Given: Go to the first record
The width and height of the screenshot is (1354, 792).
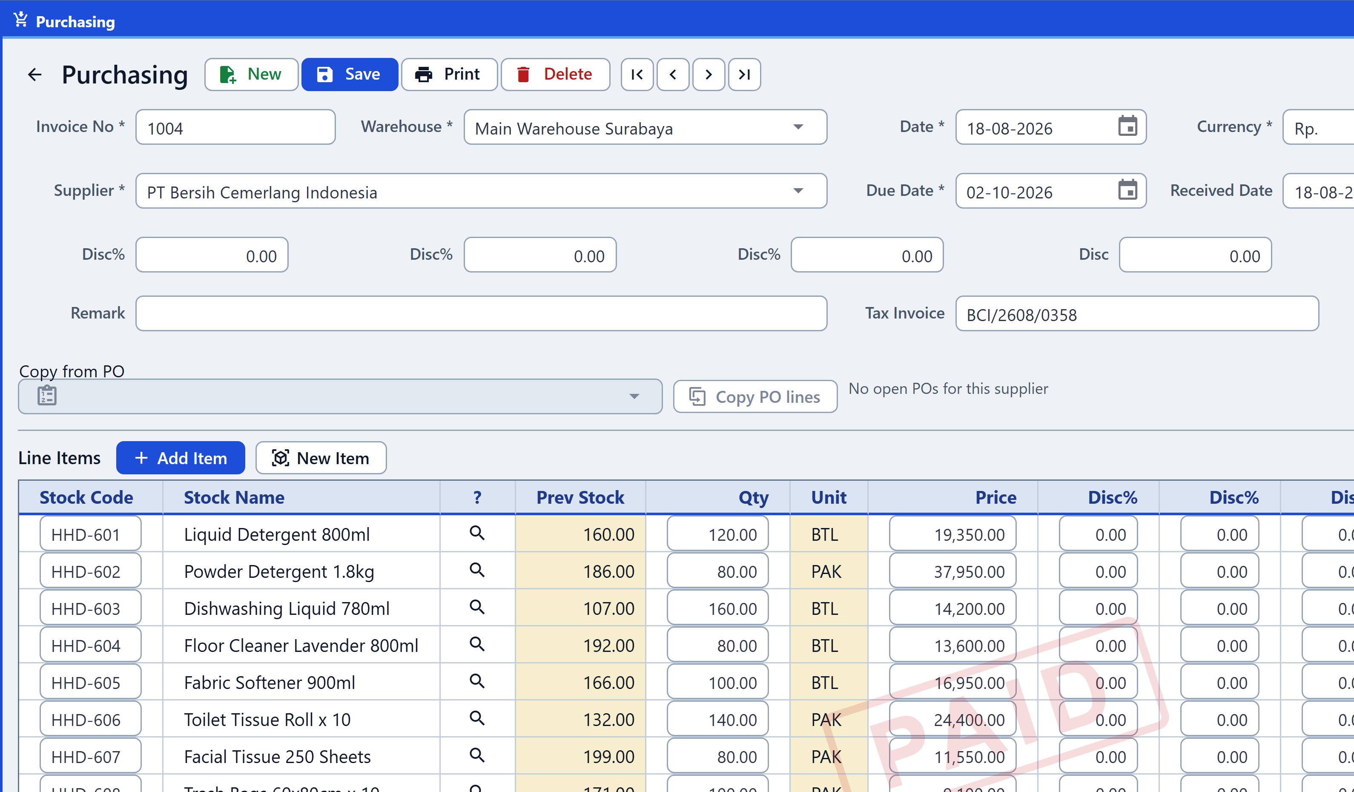Looking at the screenshot, I should pos(637,74).
